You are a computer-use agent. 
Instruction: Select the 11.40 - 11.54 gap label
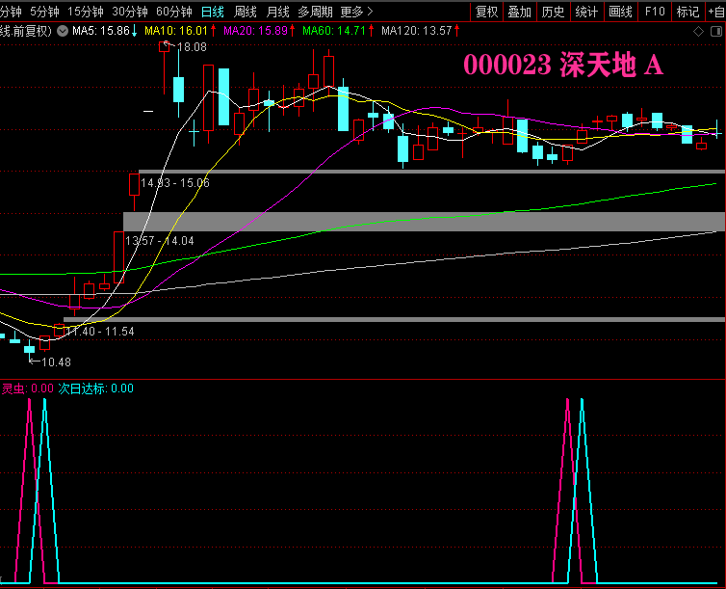[100, 332]
